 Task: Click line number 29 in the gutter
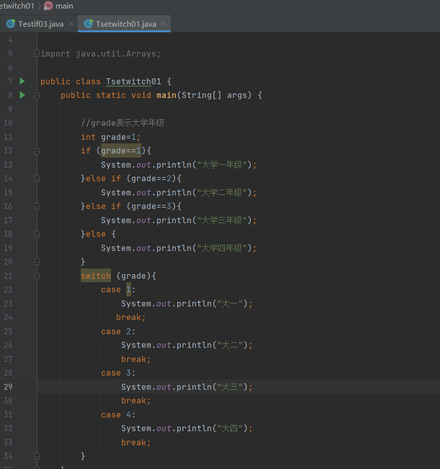click(x=8, y=387)
